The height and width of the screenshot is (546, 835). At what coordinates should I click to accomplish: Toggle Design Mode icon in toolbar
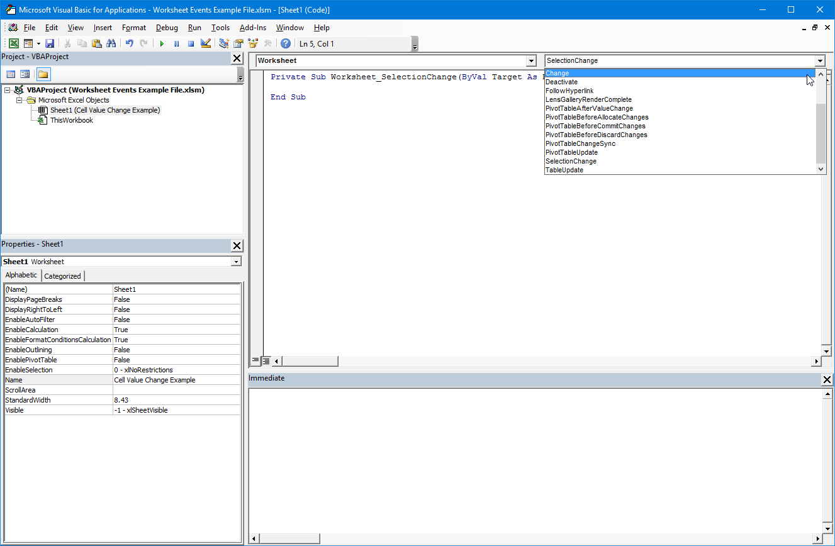click(205, 43)
